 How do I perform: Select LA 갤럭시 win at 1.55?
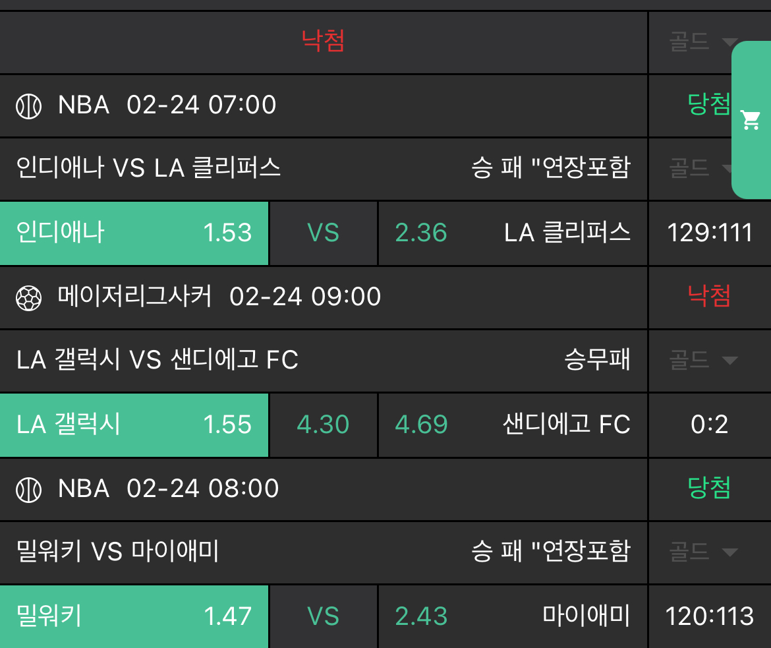tap(134, 425)
